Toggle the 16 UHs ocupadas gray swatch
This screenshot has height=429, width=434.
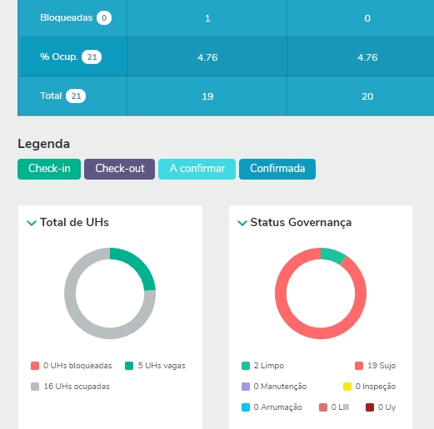click(35, 387)
